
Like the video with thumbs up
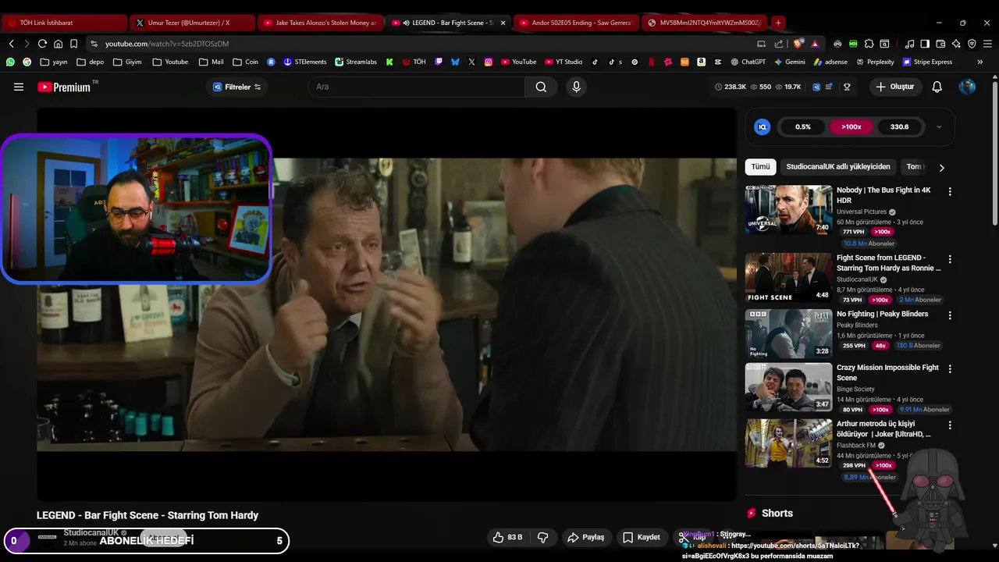coord(507,537)
